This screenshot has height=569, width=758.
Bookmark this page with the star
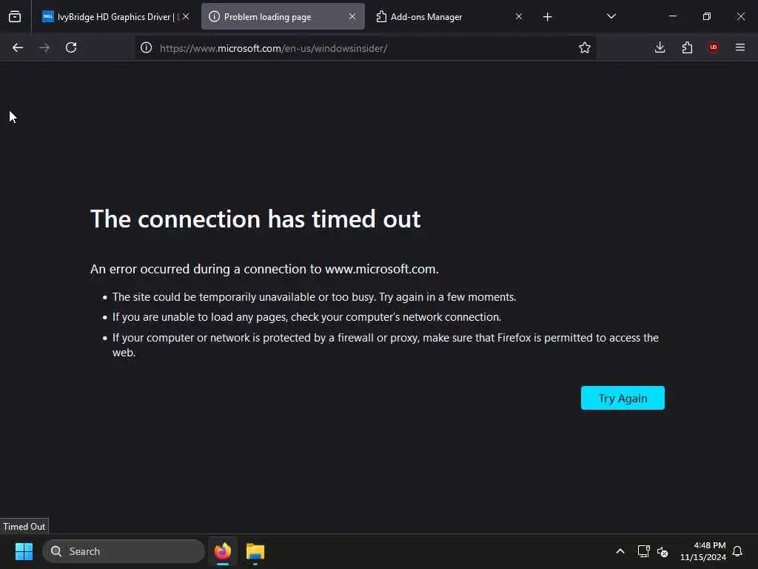point(585,47)
